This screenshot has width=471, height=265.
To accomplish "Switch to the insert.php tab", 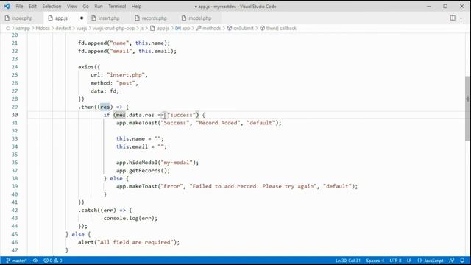I will (x=109, y=18).
